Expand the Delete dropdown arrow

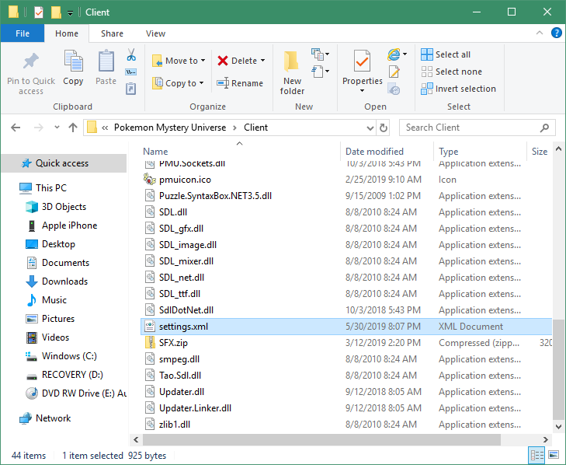pos(262,61)
